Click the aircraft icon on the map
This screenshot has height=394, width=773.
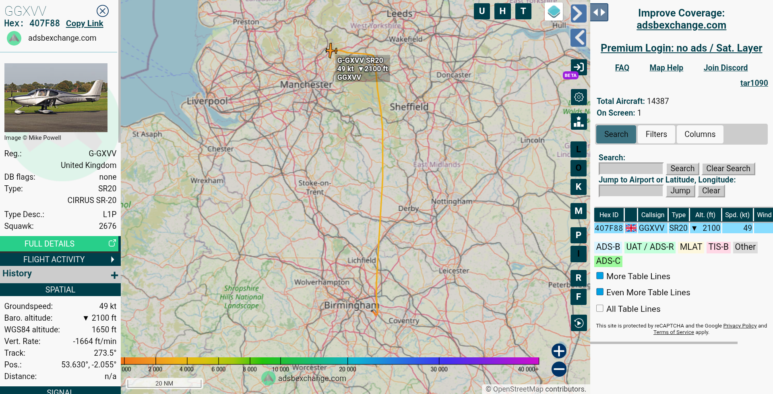pos(331,51)
